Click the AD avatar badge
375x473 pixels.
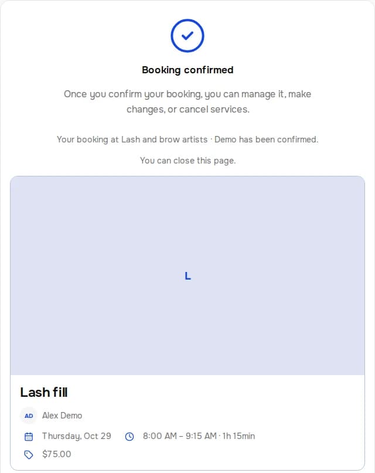(29, 416)
